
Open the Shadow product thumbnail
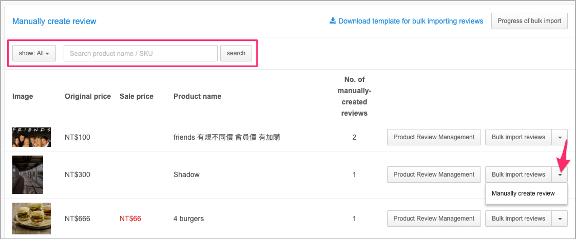point(28,175)
